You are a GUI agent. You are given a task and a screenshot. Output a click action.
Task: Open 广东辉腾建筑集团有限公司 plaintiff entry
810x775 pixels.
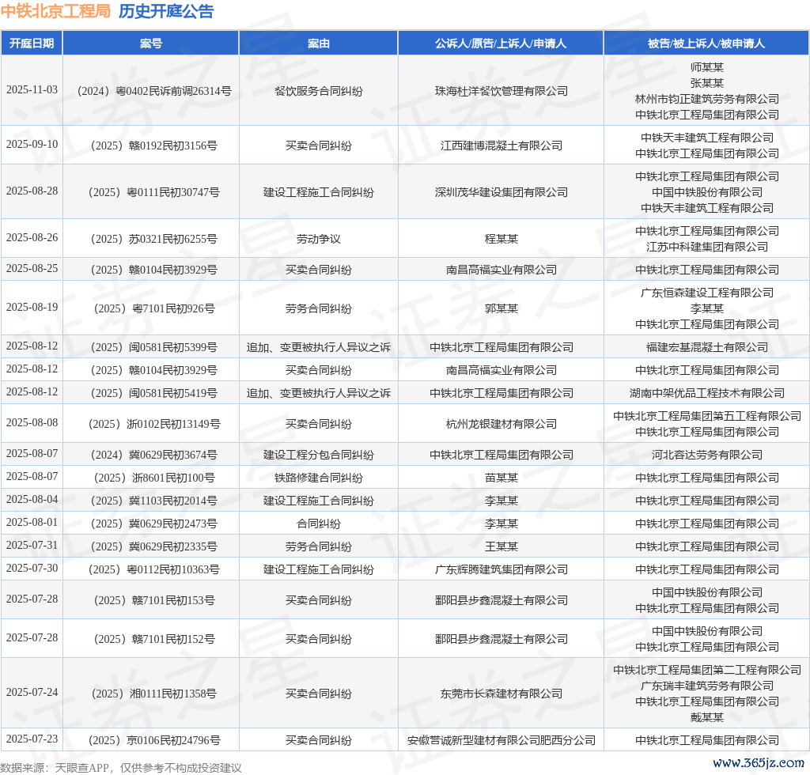pyautogui.click(x=501, y=569)
